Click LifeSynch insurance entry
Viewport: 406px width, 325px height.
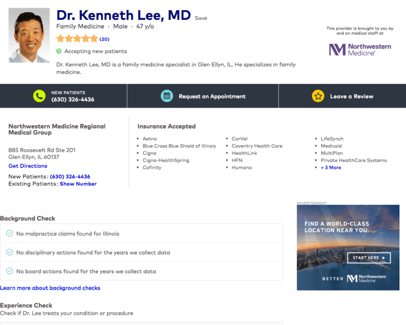tap(332, 139)
